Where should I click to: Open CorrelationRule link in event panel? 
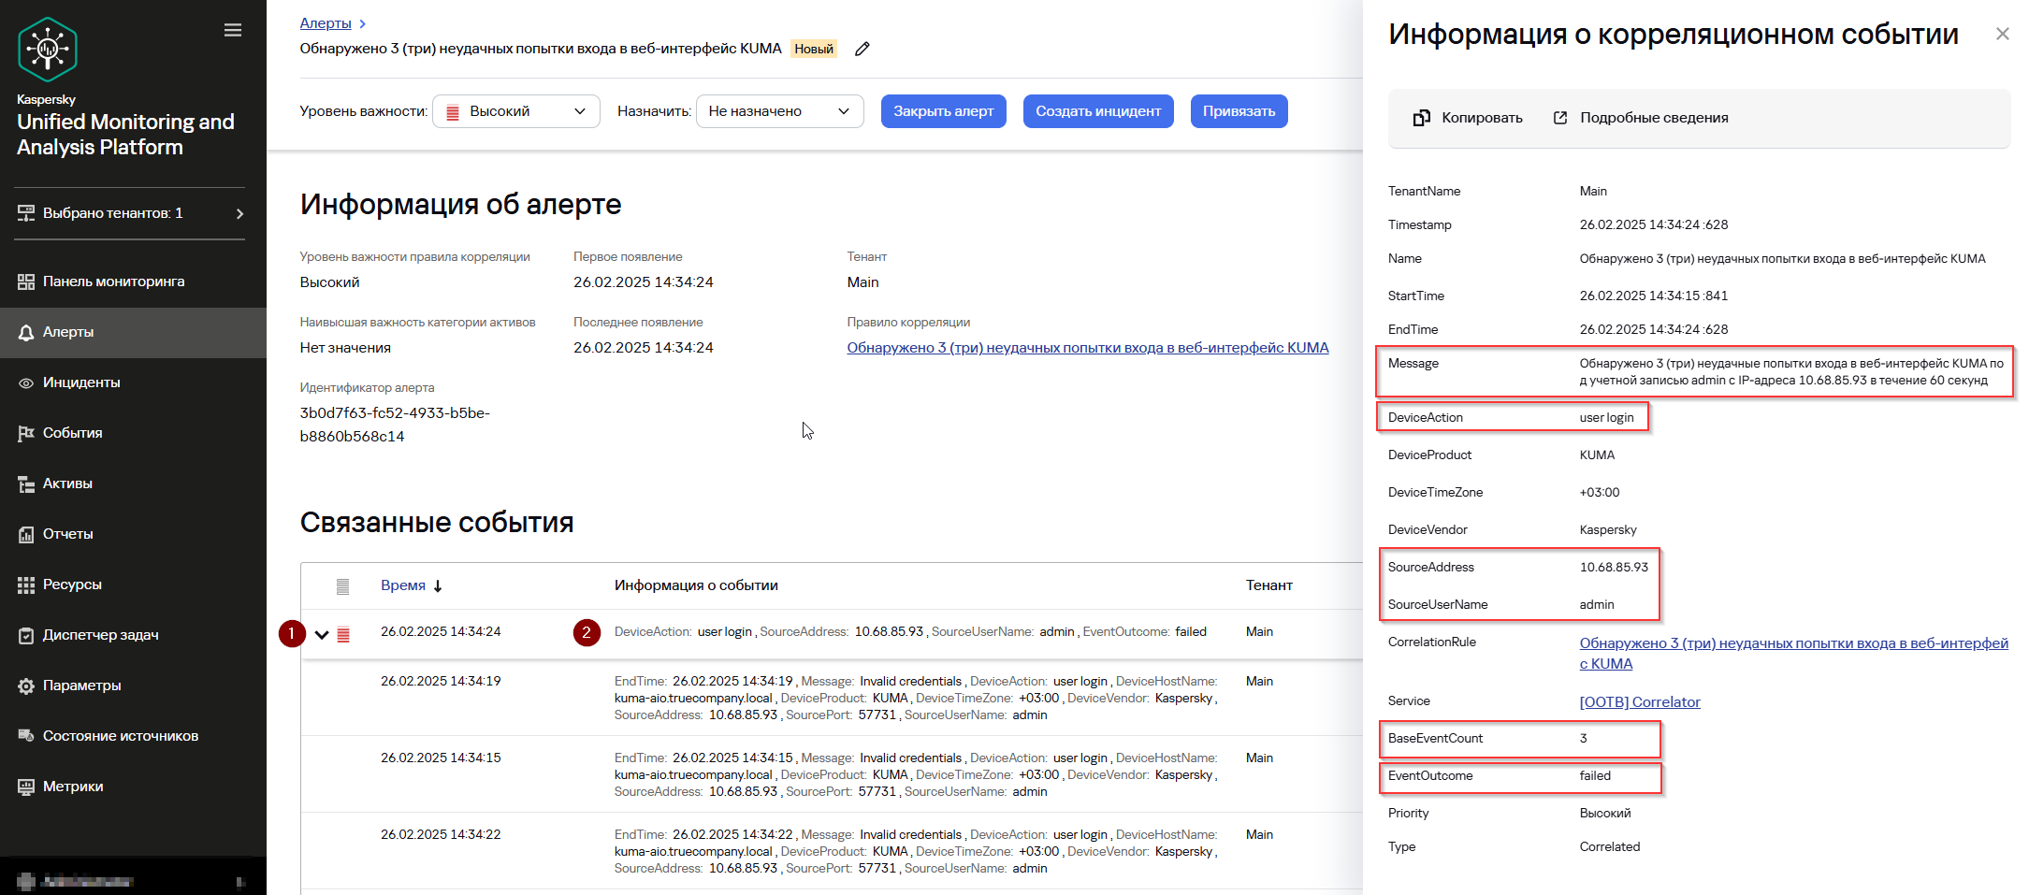pos(1794,654)
